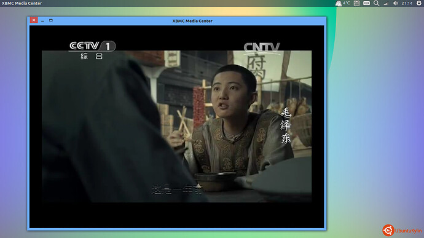
Task: Open the calendar indicator in the top panel
Action: click(356, 3)
